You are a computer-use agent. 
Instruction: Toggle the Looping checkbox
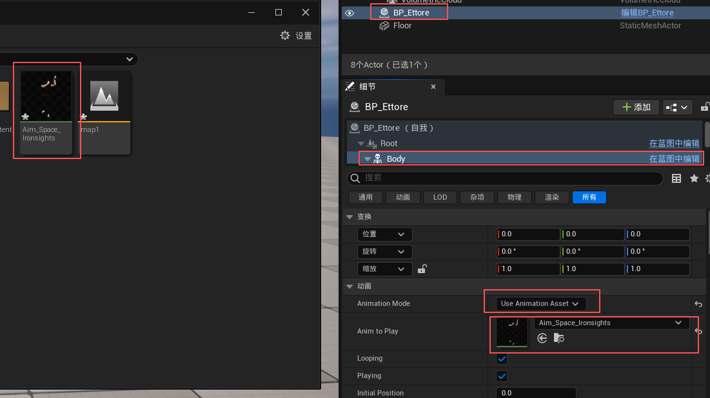502,359
